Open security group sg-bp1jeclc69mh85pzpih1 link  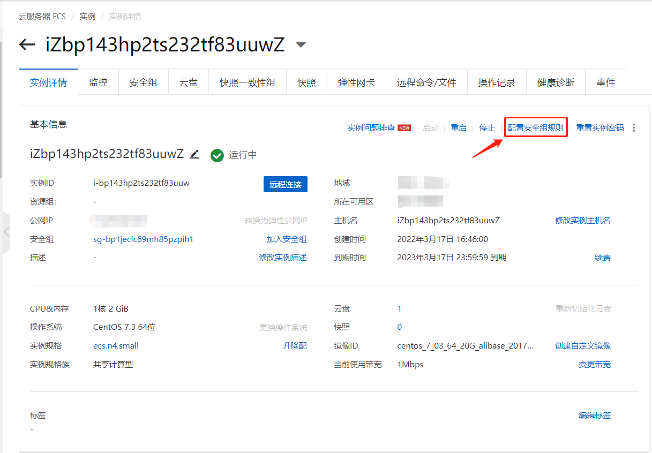point(143,239)
